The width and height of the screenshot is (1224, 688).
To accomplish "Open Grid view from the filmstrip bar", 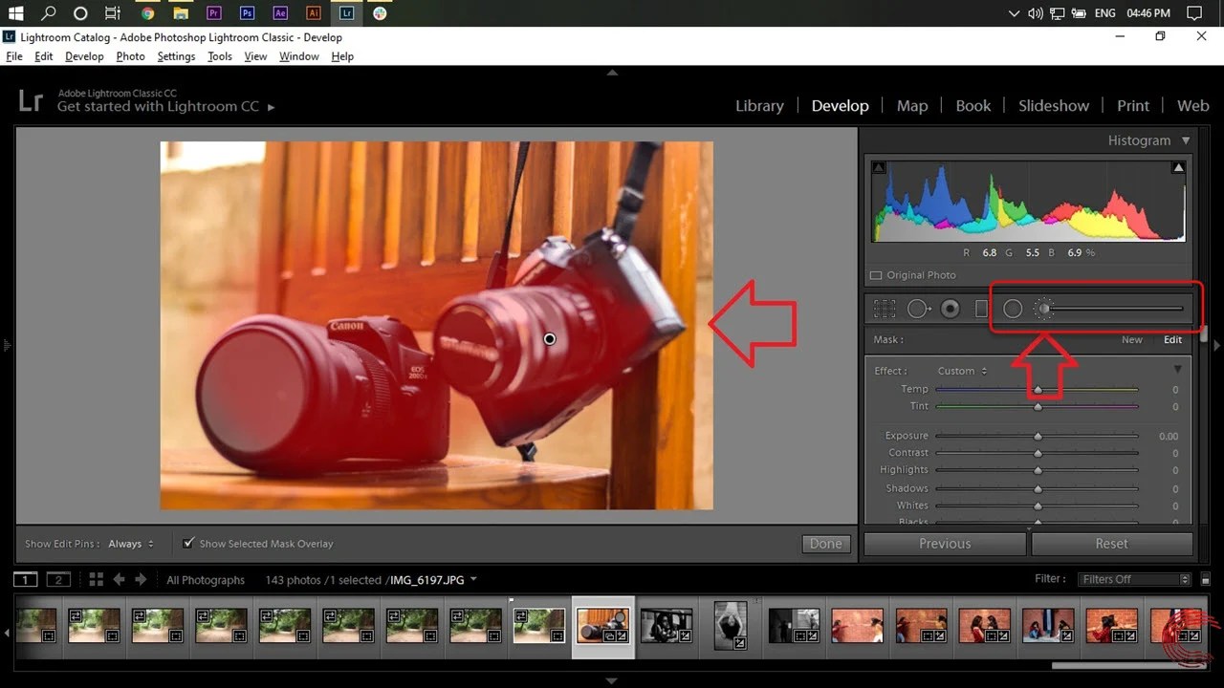I will click(96, 579).
